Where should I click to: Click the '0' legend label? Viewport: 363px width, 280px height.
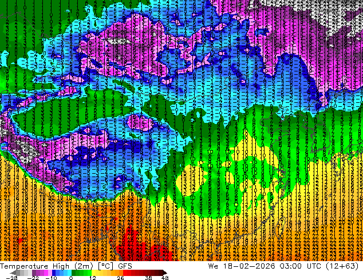tap(71, 278)
